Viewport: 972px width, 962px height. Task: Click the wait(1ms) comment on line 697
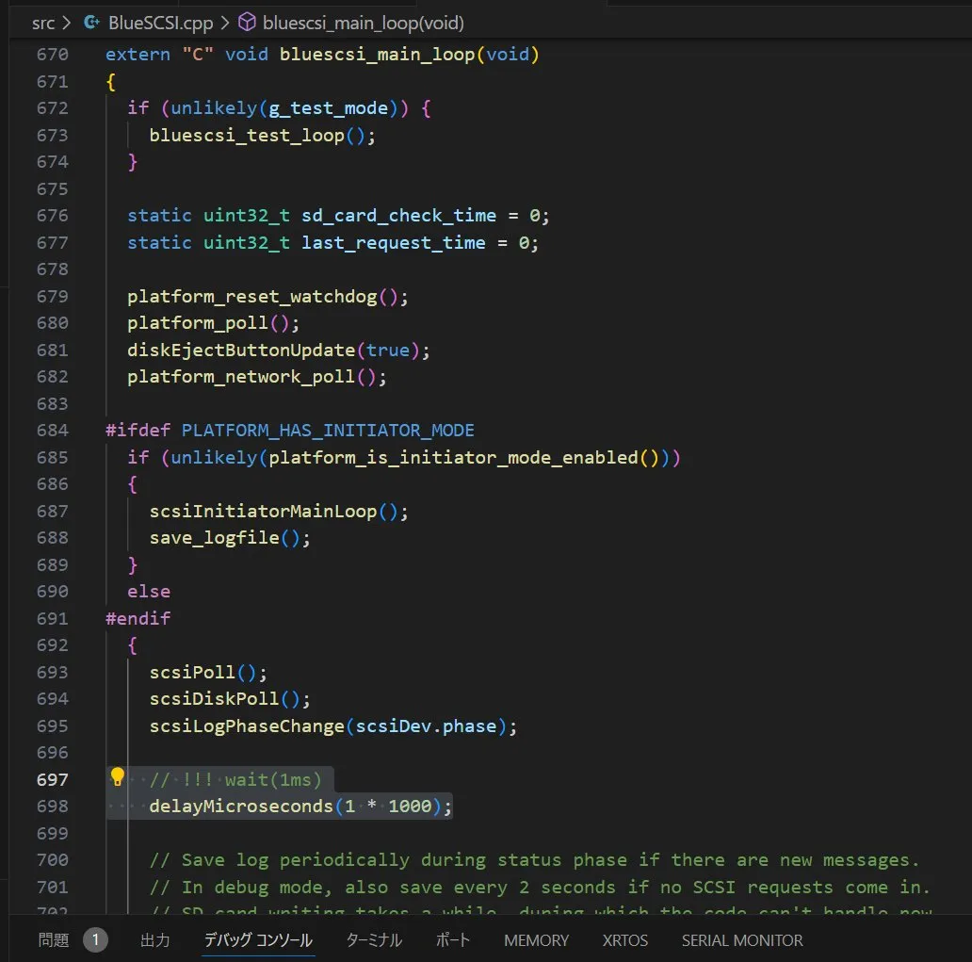pyautogui.click(x=235, y=779)
